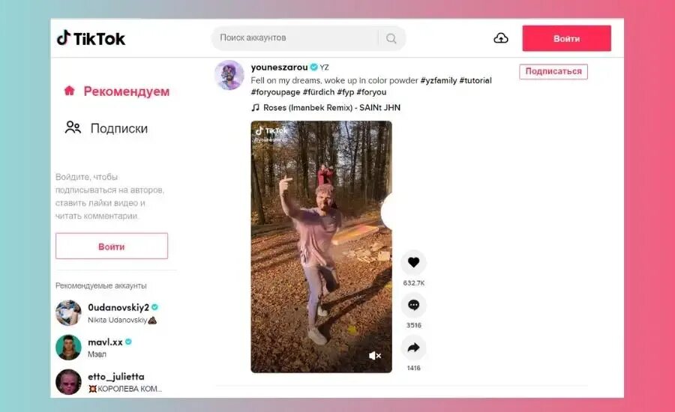
Task: Click the Мэвл subtitle text
Action: [97, 354]
